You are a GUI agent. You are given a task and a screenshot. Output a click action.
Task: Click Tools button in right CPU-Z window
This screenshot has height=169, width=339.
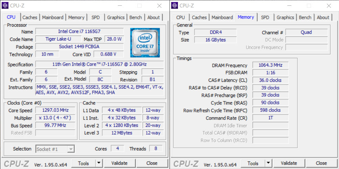(x=253, y=163)
